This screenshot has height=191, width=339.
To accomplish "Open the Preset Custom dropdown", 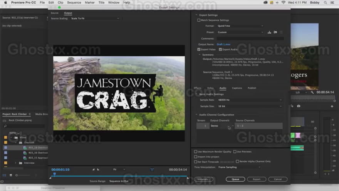I will click(x=240, y=32).
